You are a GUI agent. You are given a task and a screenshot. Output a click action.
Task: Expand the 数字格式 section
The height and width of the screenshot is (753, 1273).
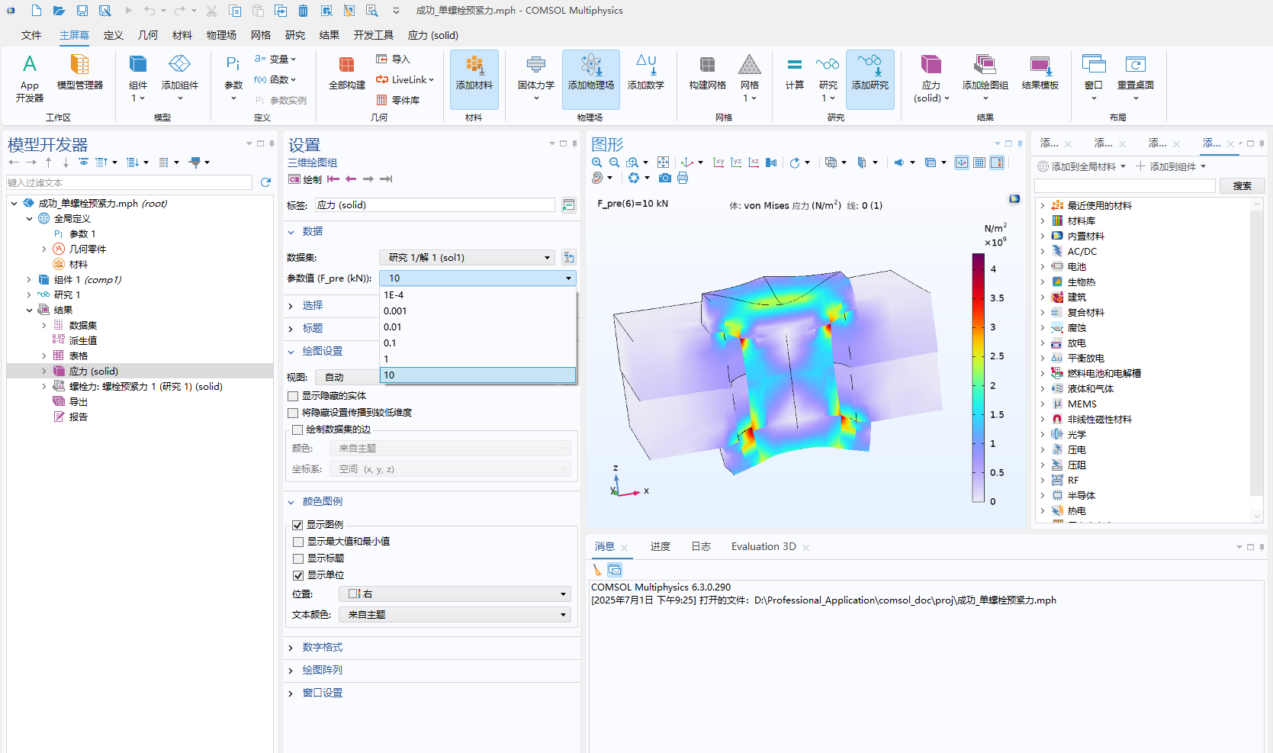click(322, 647)
